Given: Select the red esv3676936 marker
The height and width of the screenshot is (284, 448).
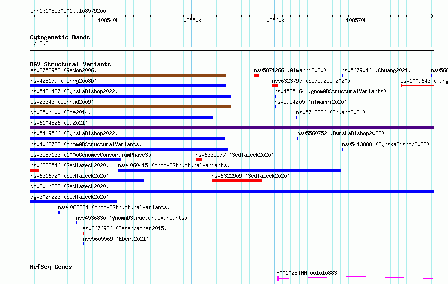Looking at the screenshot, I should tap(83, 234).
